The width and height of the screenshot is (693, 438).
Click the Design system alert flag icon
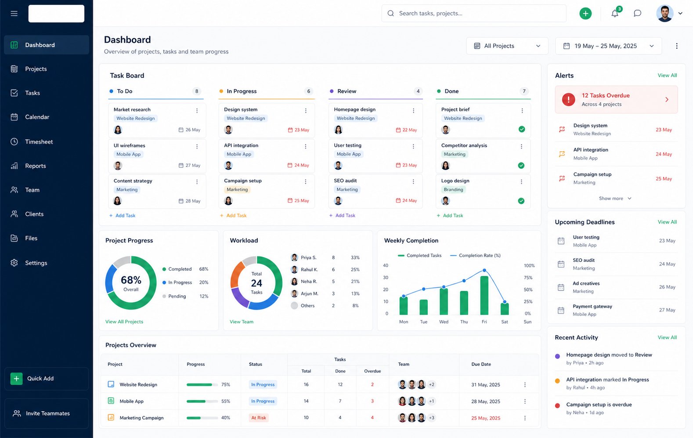[x=562, y=130]
